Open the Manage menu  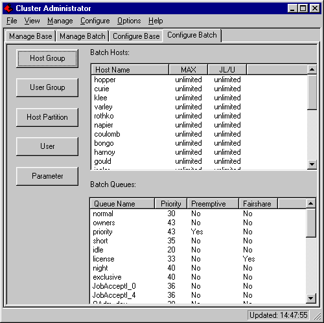(x=60, y=21)
